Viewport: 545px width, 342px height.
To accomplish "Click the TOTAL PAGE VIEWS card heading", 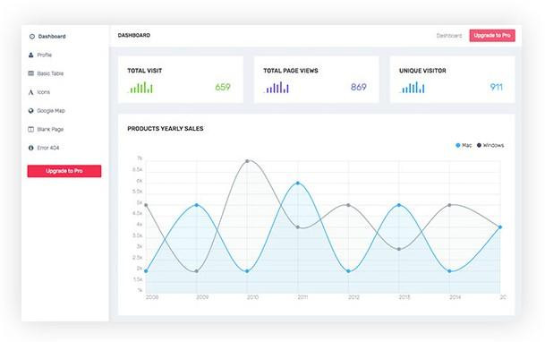I will pyautogui.click(x=291, y=71).
